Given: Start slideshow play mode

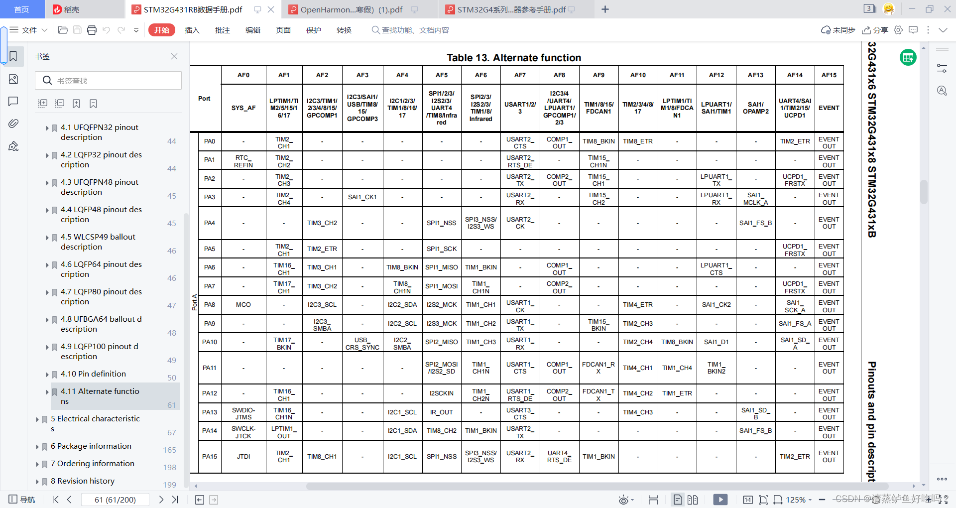Looking at the screenshot, I should point(720,500).
